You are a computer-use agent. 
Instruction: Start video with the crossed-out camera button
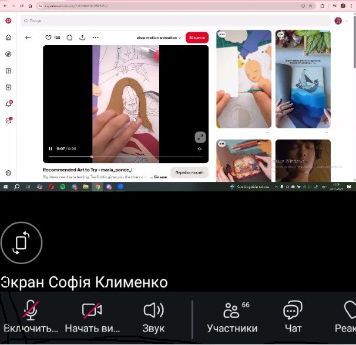tap(92, 317)
